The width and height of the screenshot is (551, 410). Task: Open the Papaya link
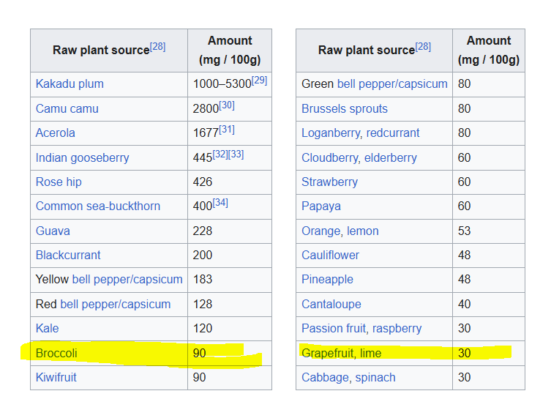(321, 206)
